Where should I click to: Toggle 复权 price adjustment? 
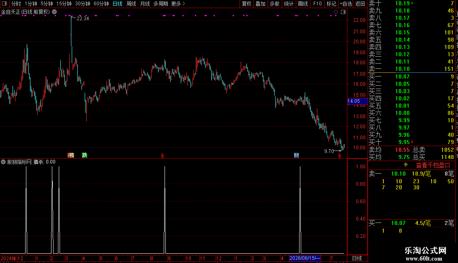pyautogui.click(x=246, y=4)
